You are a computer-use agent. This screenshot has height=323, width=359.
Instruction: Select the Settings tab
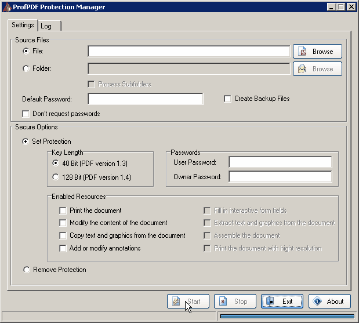pyautogui.click(x=23, y=25)
